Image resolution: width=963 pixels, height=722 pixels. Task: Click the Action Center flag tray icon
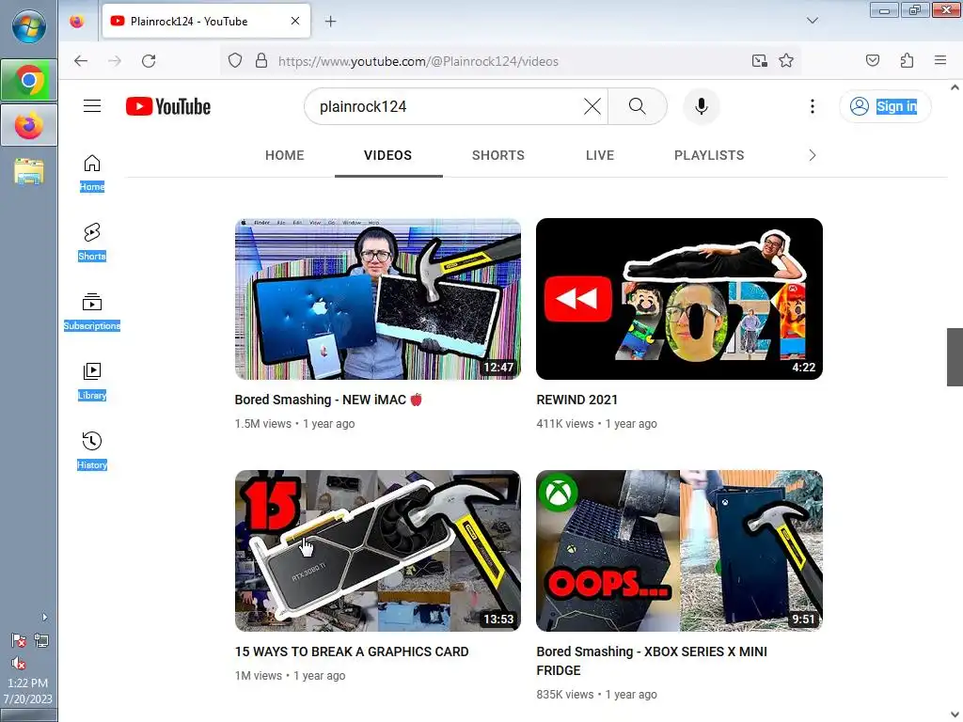[x=19, y=641]
